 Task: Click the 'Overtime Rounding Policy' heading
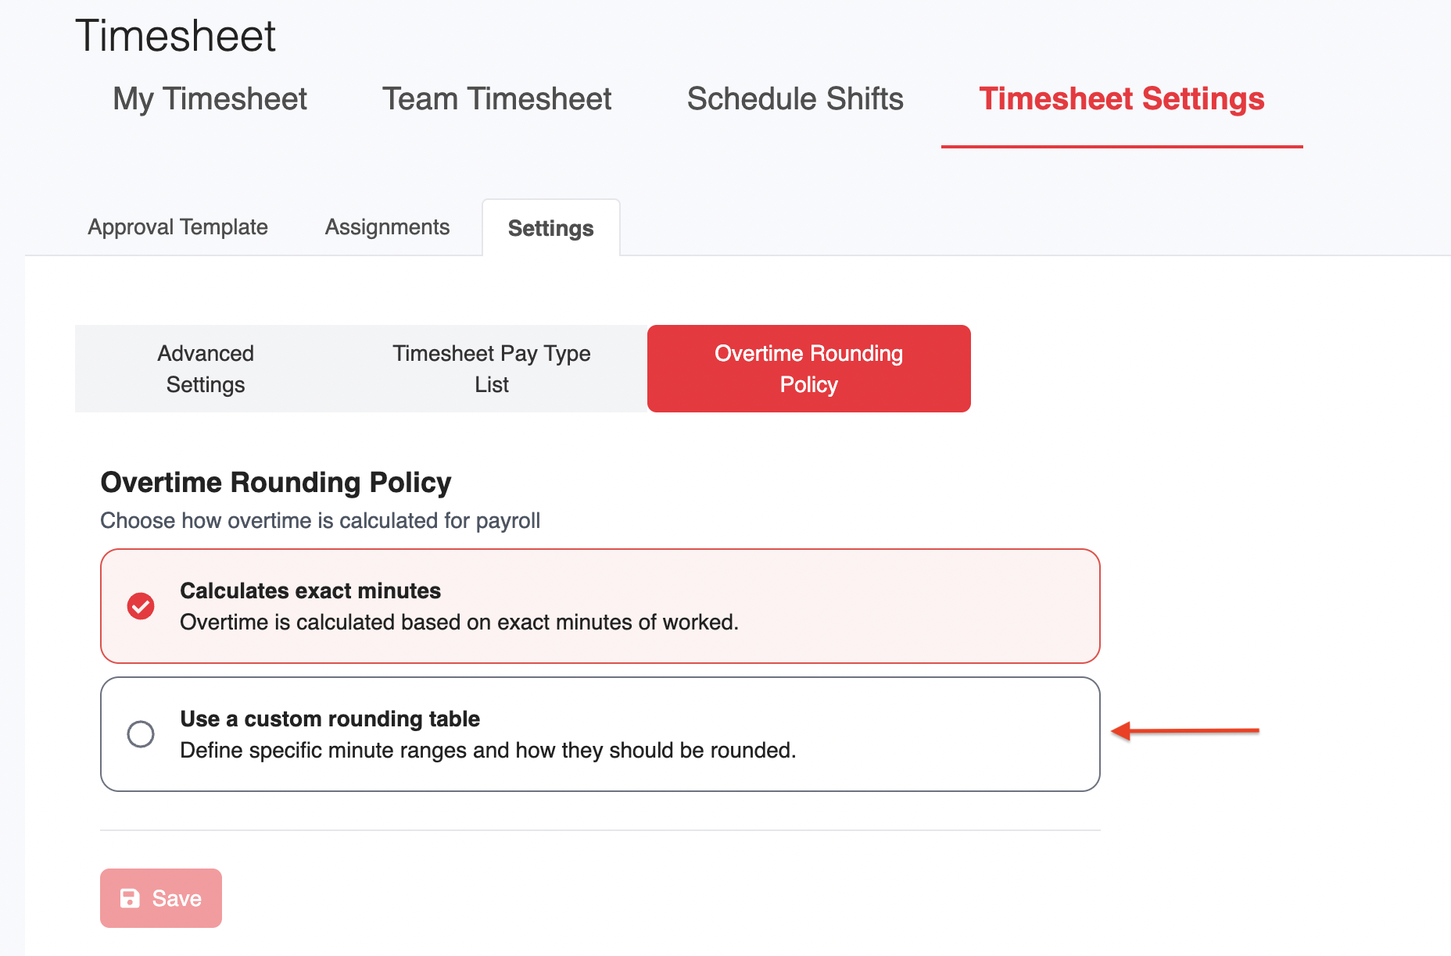(x=276, y=483)
